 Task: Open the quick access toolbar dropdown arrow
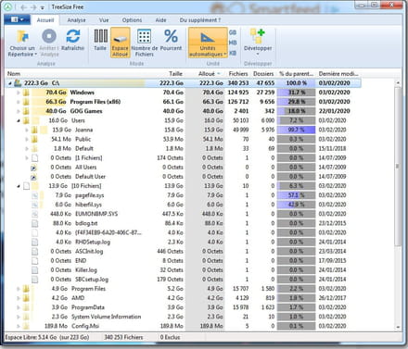[x=43, y=7]
